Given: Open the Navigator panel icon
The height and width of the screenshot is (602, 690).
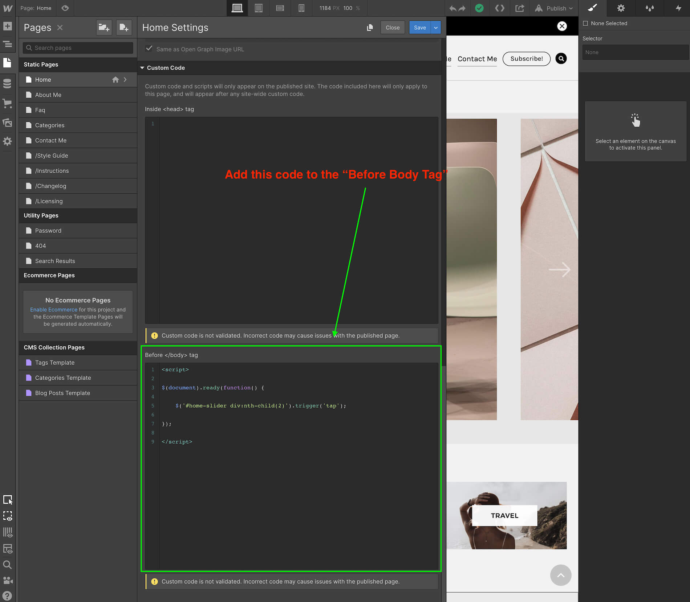Looking at the screenshot, I should coord(7,44).
